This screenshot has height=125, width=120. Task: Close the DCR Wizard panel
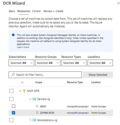point(118,3)
